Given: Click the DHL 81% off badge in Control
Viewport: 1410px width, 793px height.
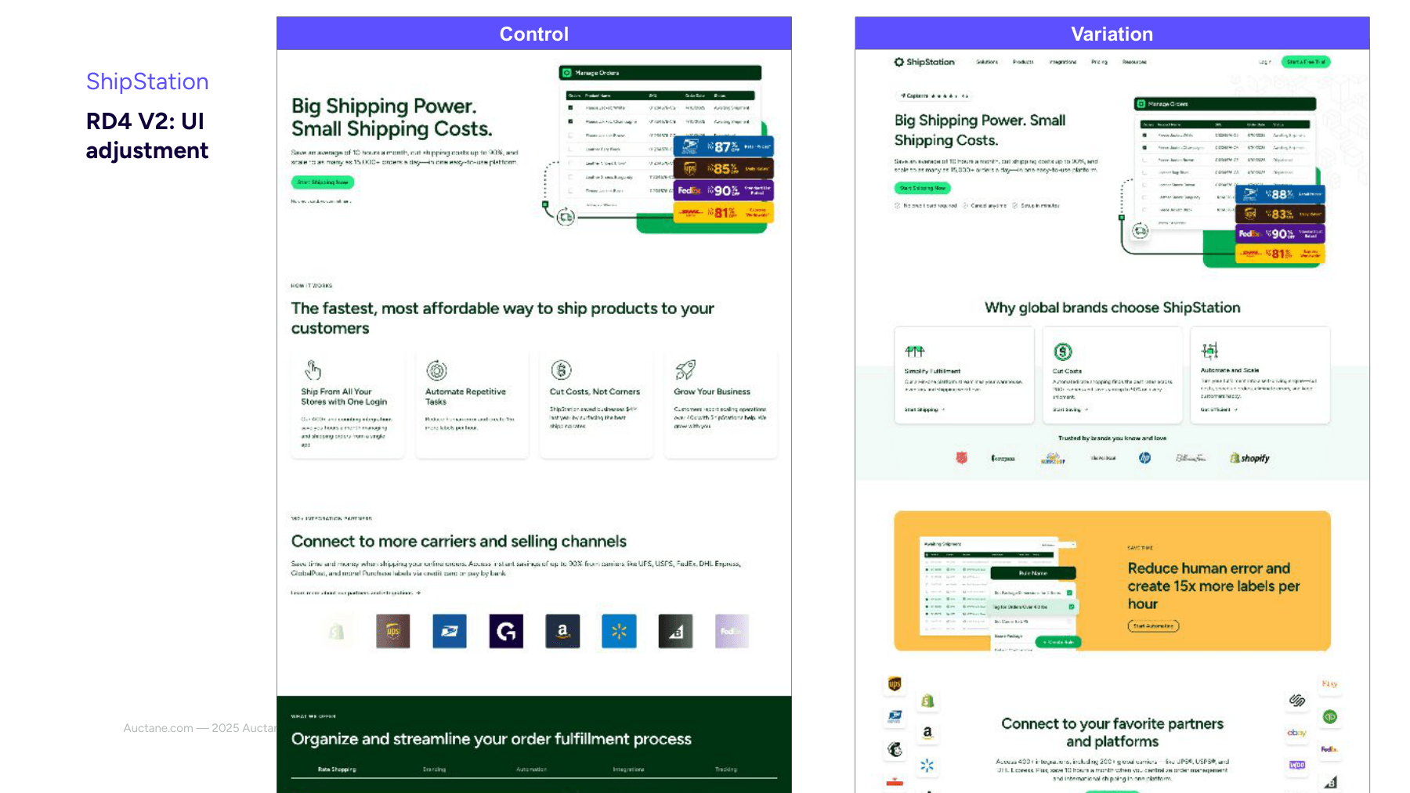Looking at the screenshot, I should (724, 212).
